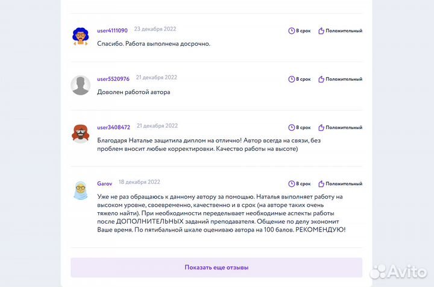Click user3408472's red-haired avatar
434x287 pixels.
(x=81, y=133)
